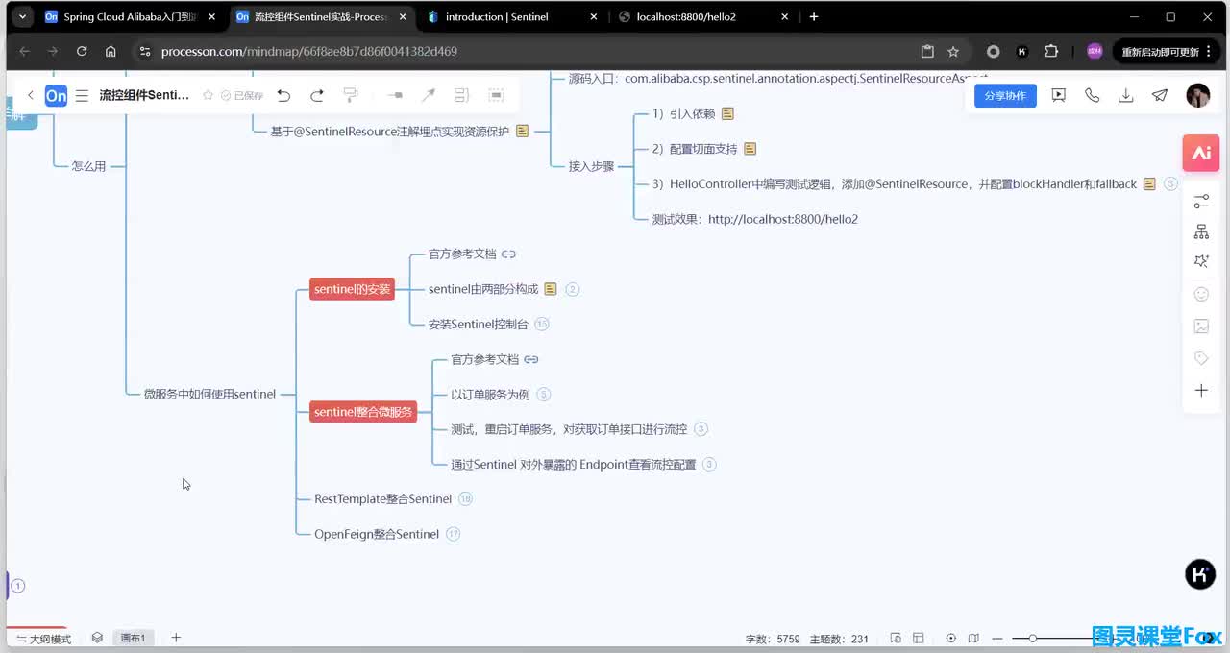Screen dimensions: 1230x653
Task: Expand the 2 children of sentinel由两部分构成
Action: tap(573, 289)
